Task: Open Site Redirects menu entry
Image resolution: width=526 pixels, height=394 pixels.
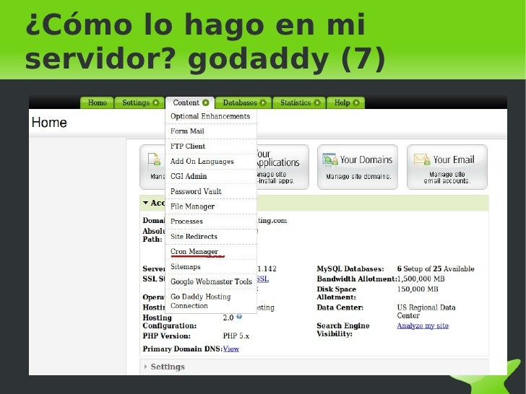Action: (211, 236)
